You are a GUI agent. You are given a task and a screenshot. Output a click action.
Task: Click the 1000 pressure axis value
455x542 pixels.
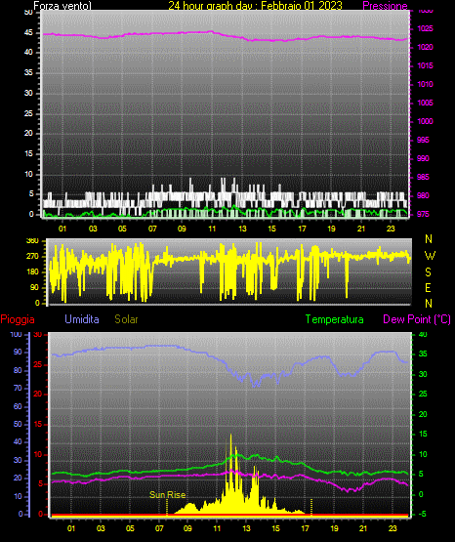point(425,121)
